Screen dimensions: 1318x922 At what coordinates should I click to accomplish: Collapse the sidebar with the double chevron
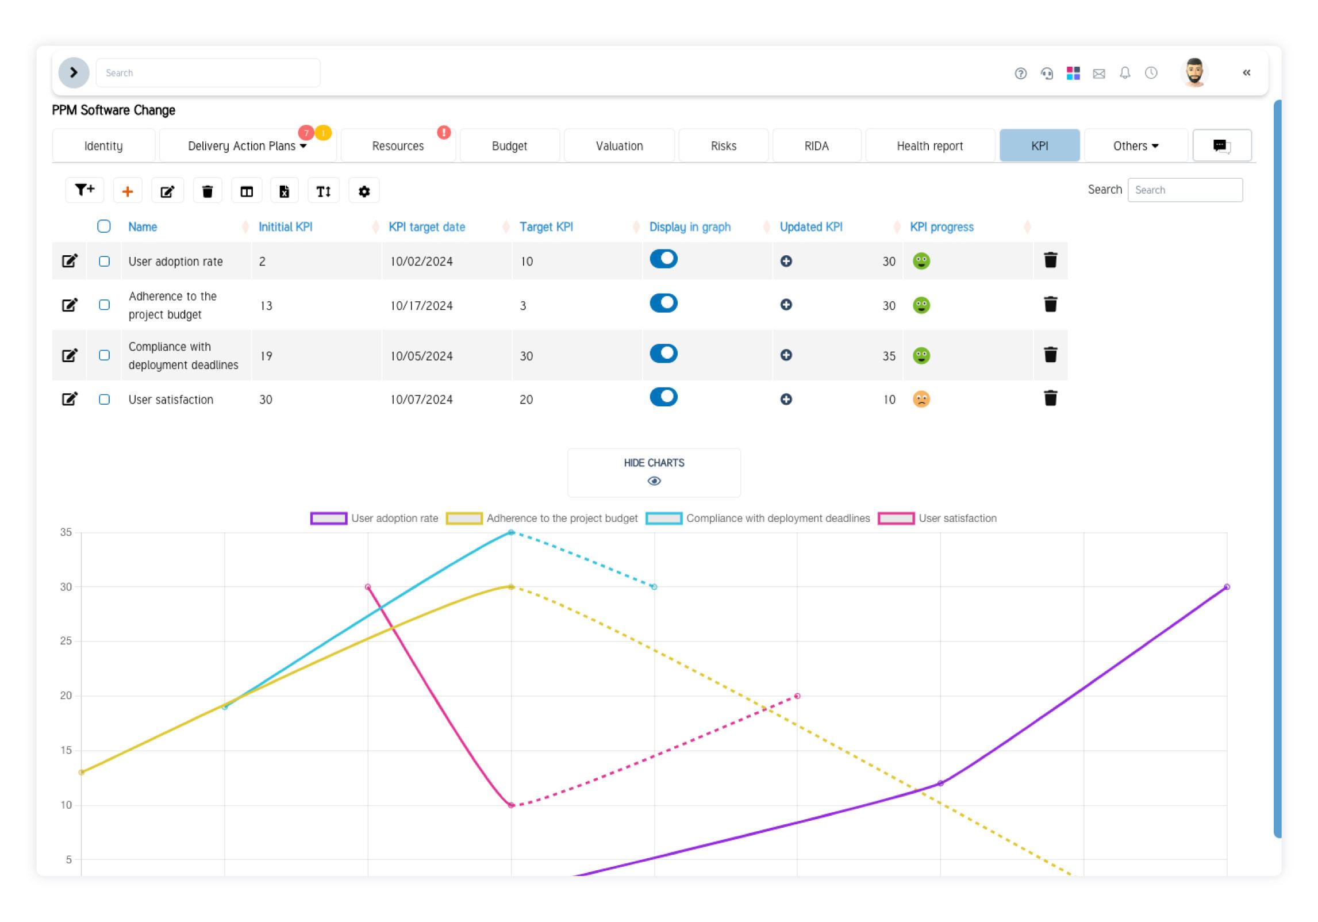click(1247, 73)
